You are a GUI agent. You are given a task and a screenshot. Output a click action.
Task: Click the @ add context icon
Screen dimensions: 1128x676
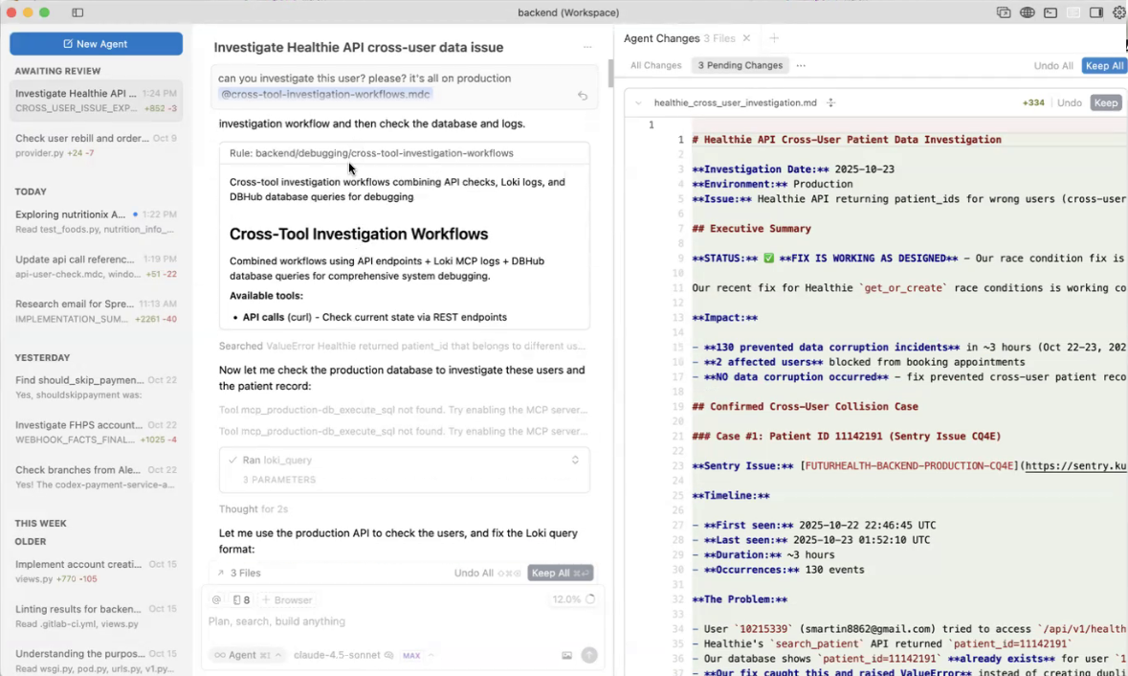[216, 599]
